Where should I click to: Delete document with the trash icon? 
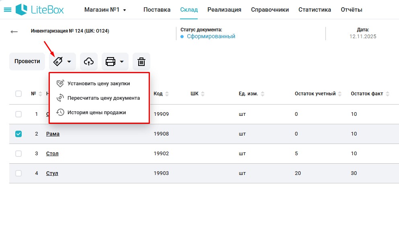[141, 62]
